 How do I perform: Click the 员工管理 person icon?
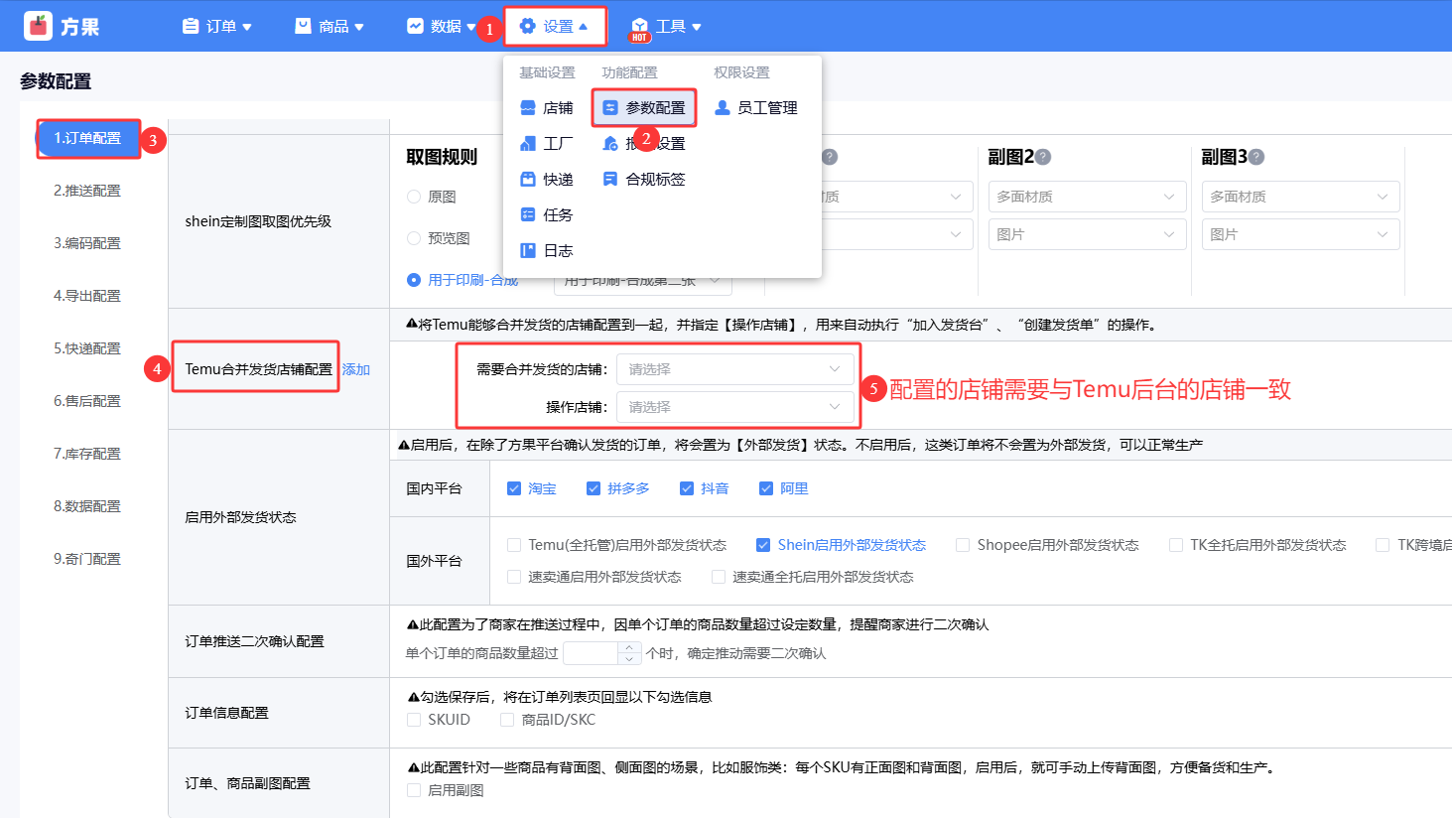(x=723, y=107)
